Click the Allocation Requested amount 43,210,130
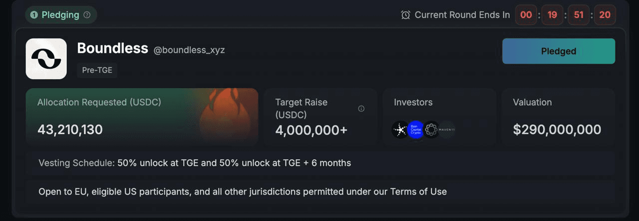639x221 pixels. [70, 130]
